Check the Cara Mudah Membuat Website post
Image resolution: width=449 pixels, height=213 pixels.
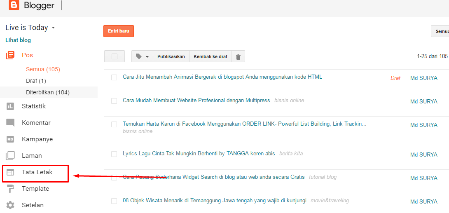click(114, 101)
